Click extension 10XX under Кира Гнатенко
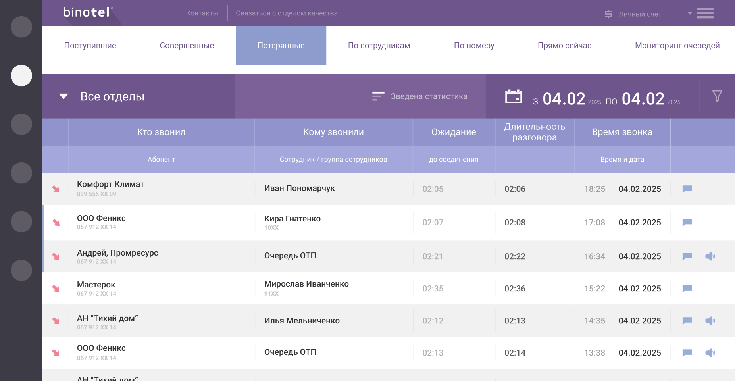 tap(271, 228)
